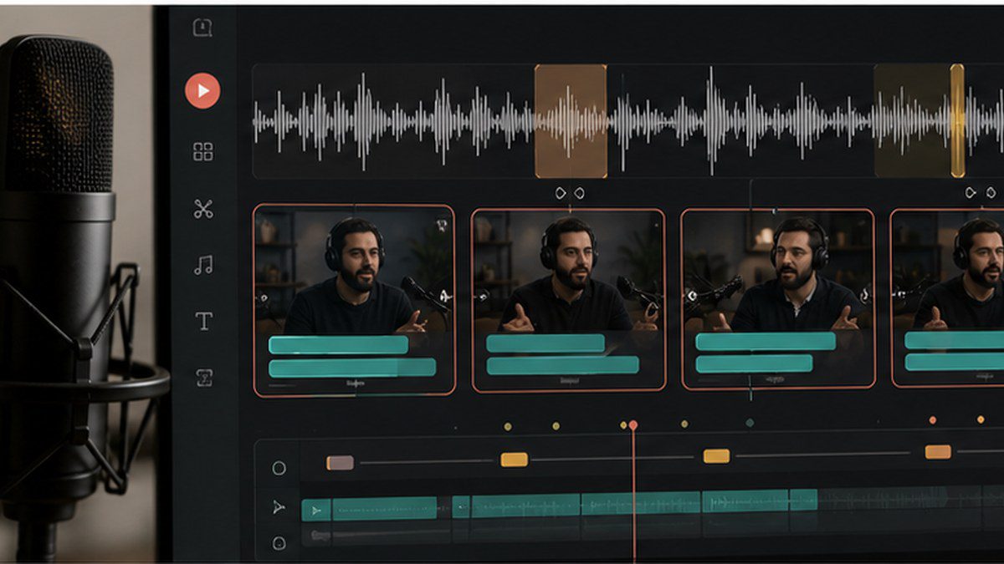
Task: Click the small marker icons beneath the orange region
Action: tap(570, 193)
